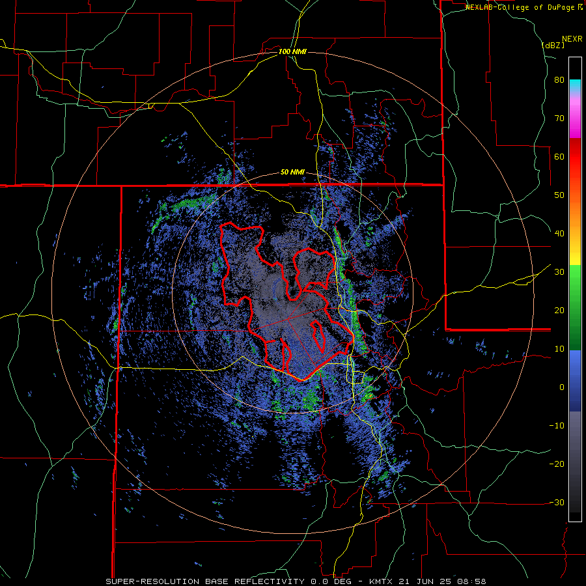Click the "20" value on the dBZ scale
Screen dimensions: 586x586
tap(559, 311)
